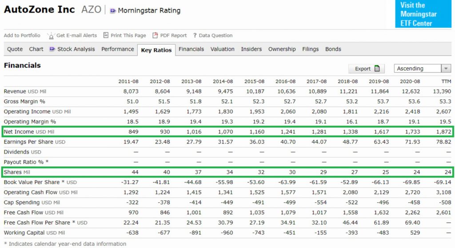The image size is (455, 248).
Task: Click the Get E-mail Alerts bell icon
Action: click(x=51, y=35)
